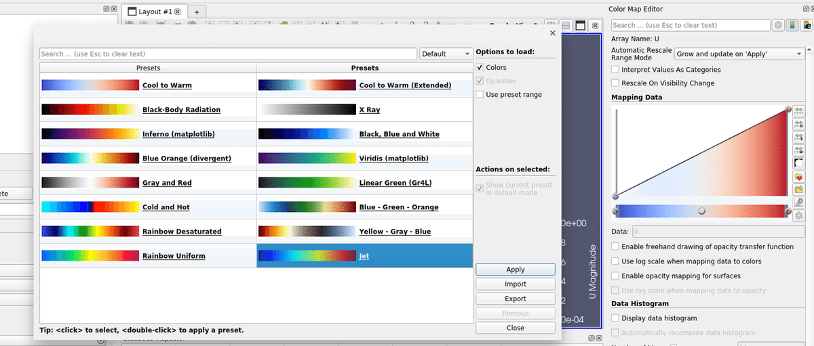Click manually edit transfer functions icon
Viewport: 814px width, 346px height.
798,202
